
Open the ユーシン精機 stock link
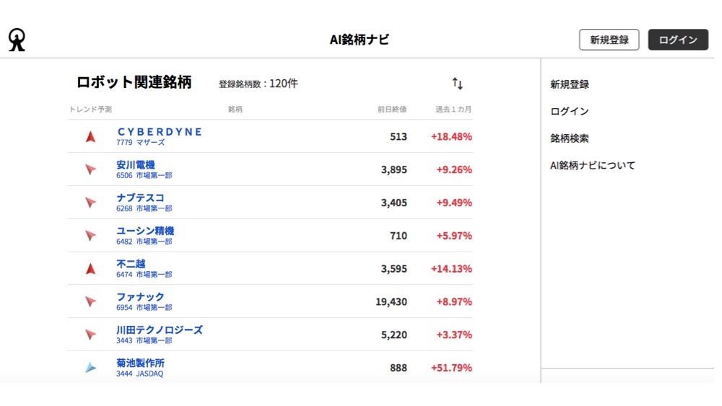(145, 231)
